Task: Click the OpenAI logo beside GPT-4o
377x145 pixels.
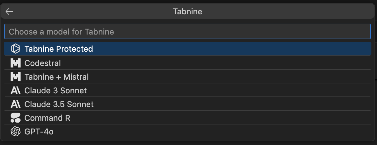Action: tap(15, 132)
